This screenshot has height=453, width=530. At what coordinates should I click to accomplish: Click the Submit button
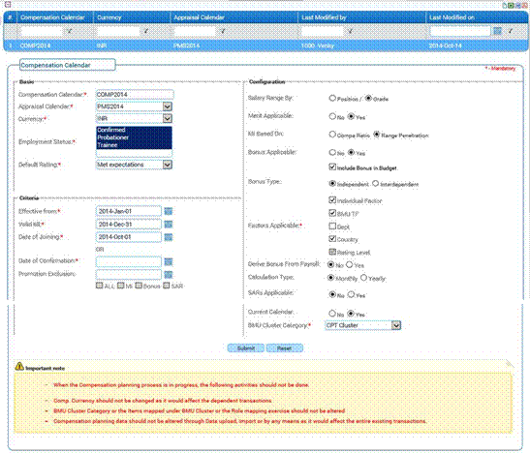click(246, 348)
